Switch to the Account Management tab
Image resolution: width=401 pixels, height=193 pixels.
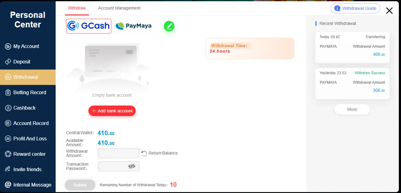click(119, 8)
